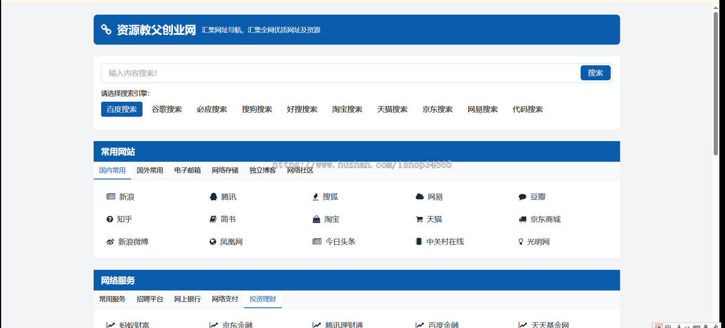Click the 常用网站 section heading
The height and width of the screenshot is (328, 725).
(x=118, y=152)
